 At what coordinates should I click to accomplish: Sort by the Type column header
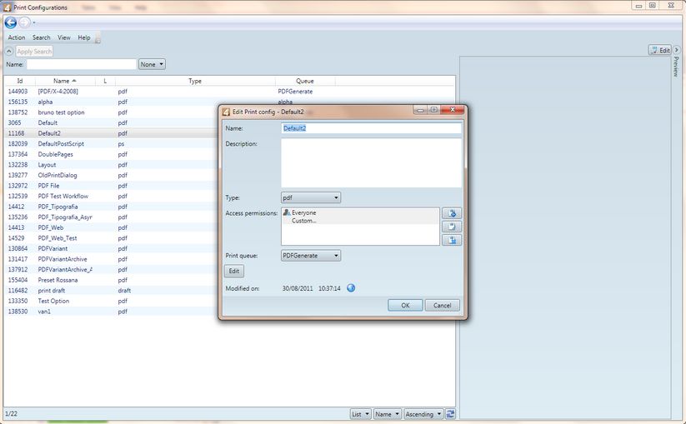[x=195, y=81]
